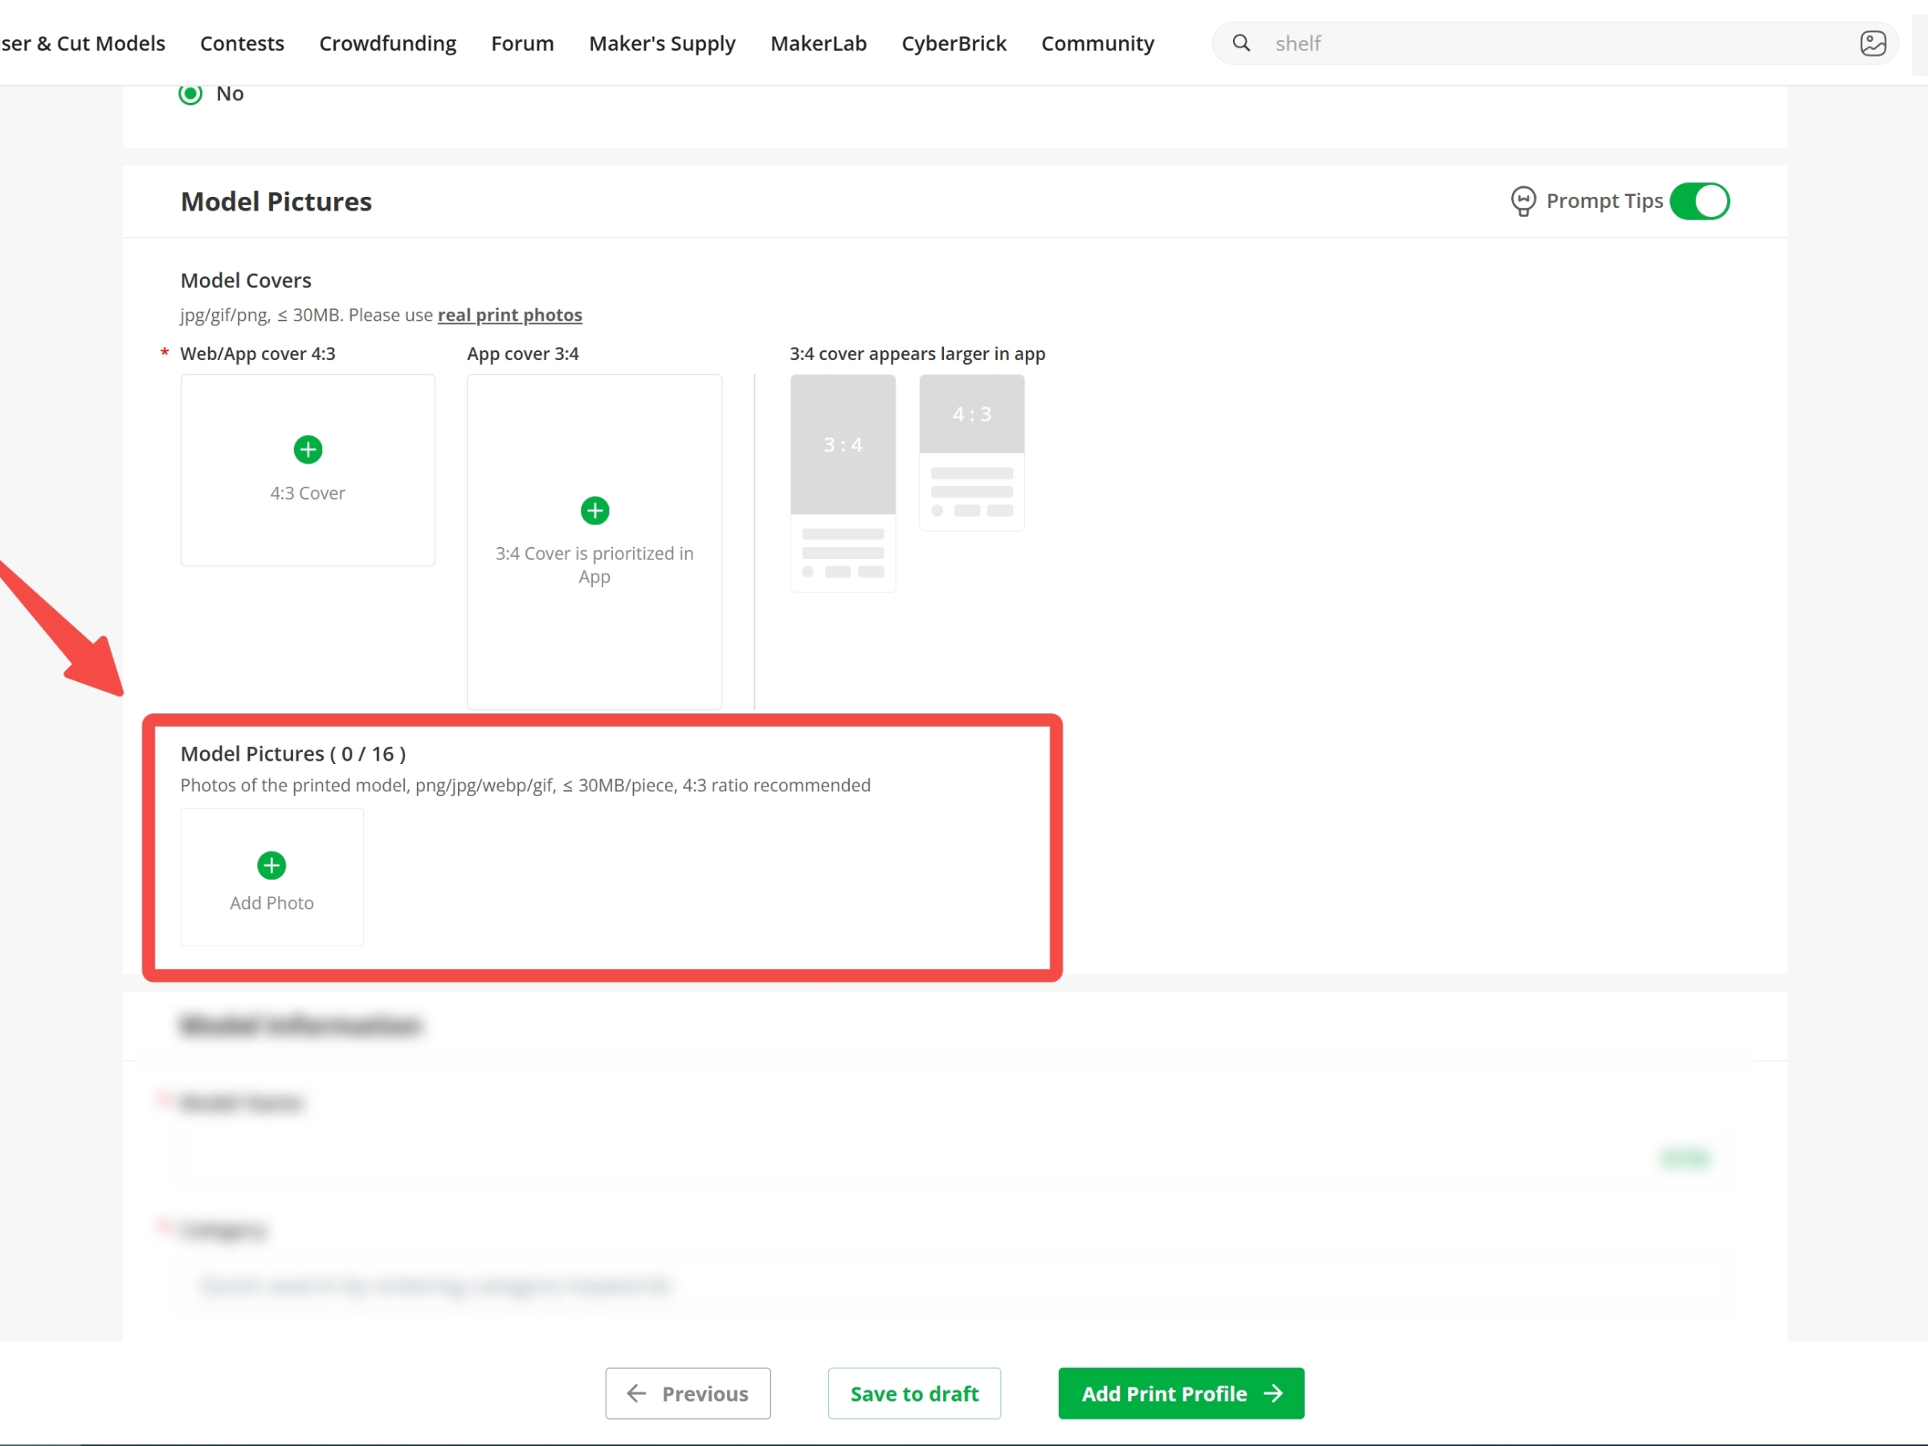Add a 4:3 cover with plus icon

(x=308, y=450)
